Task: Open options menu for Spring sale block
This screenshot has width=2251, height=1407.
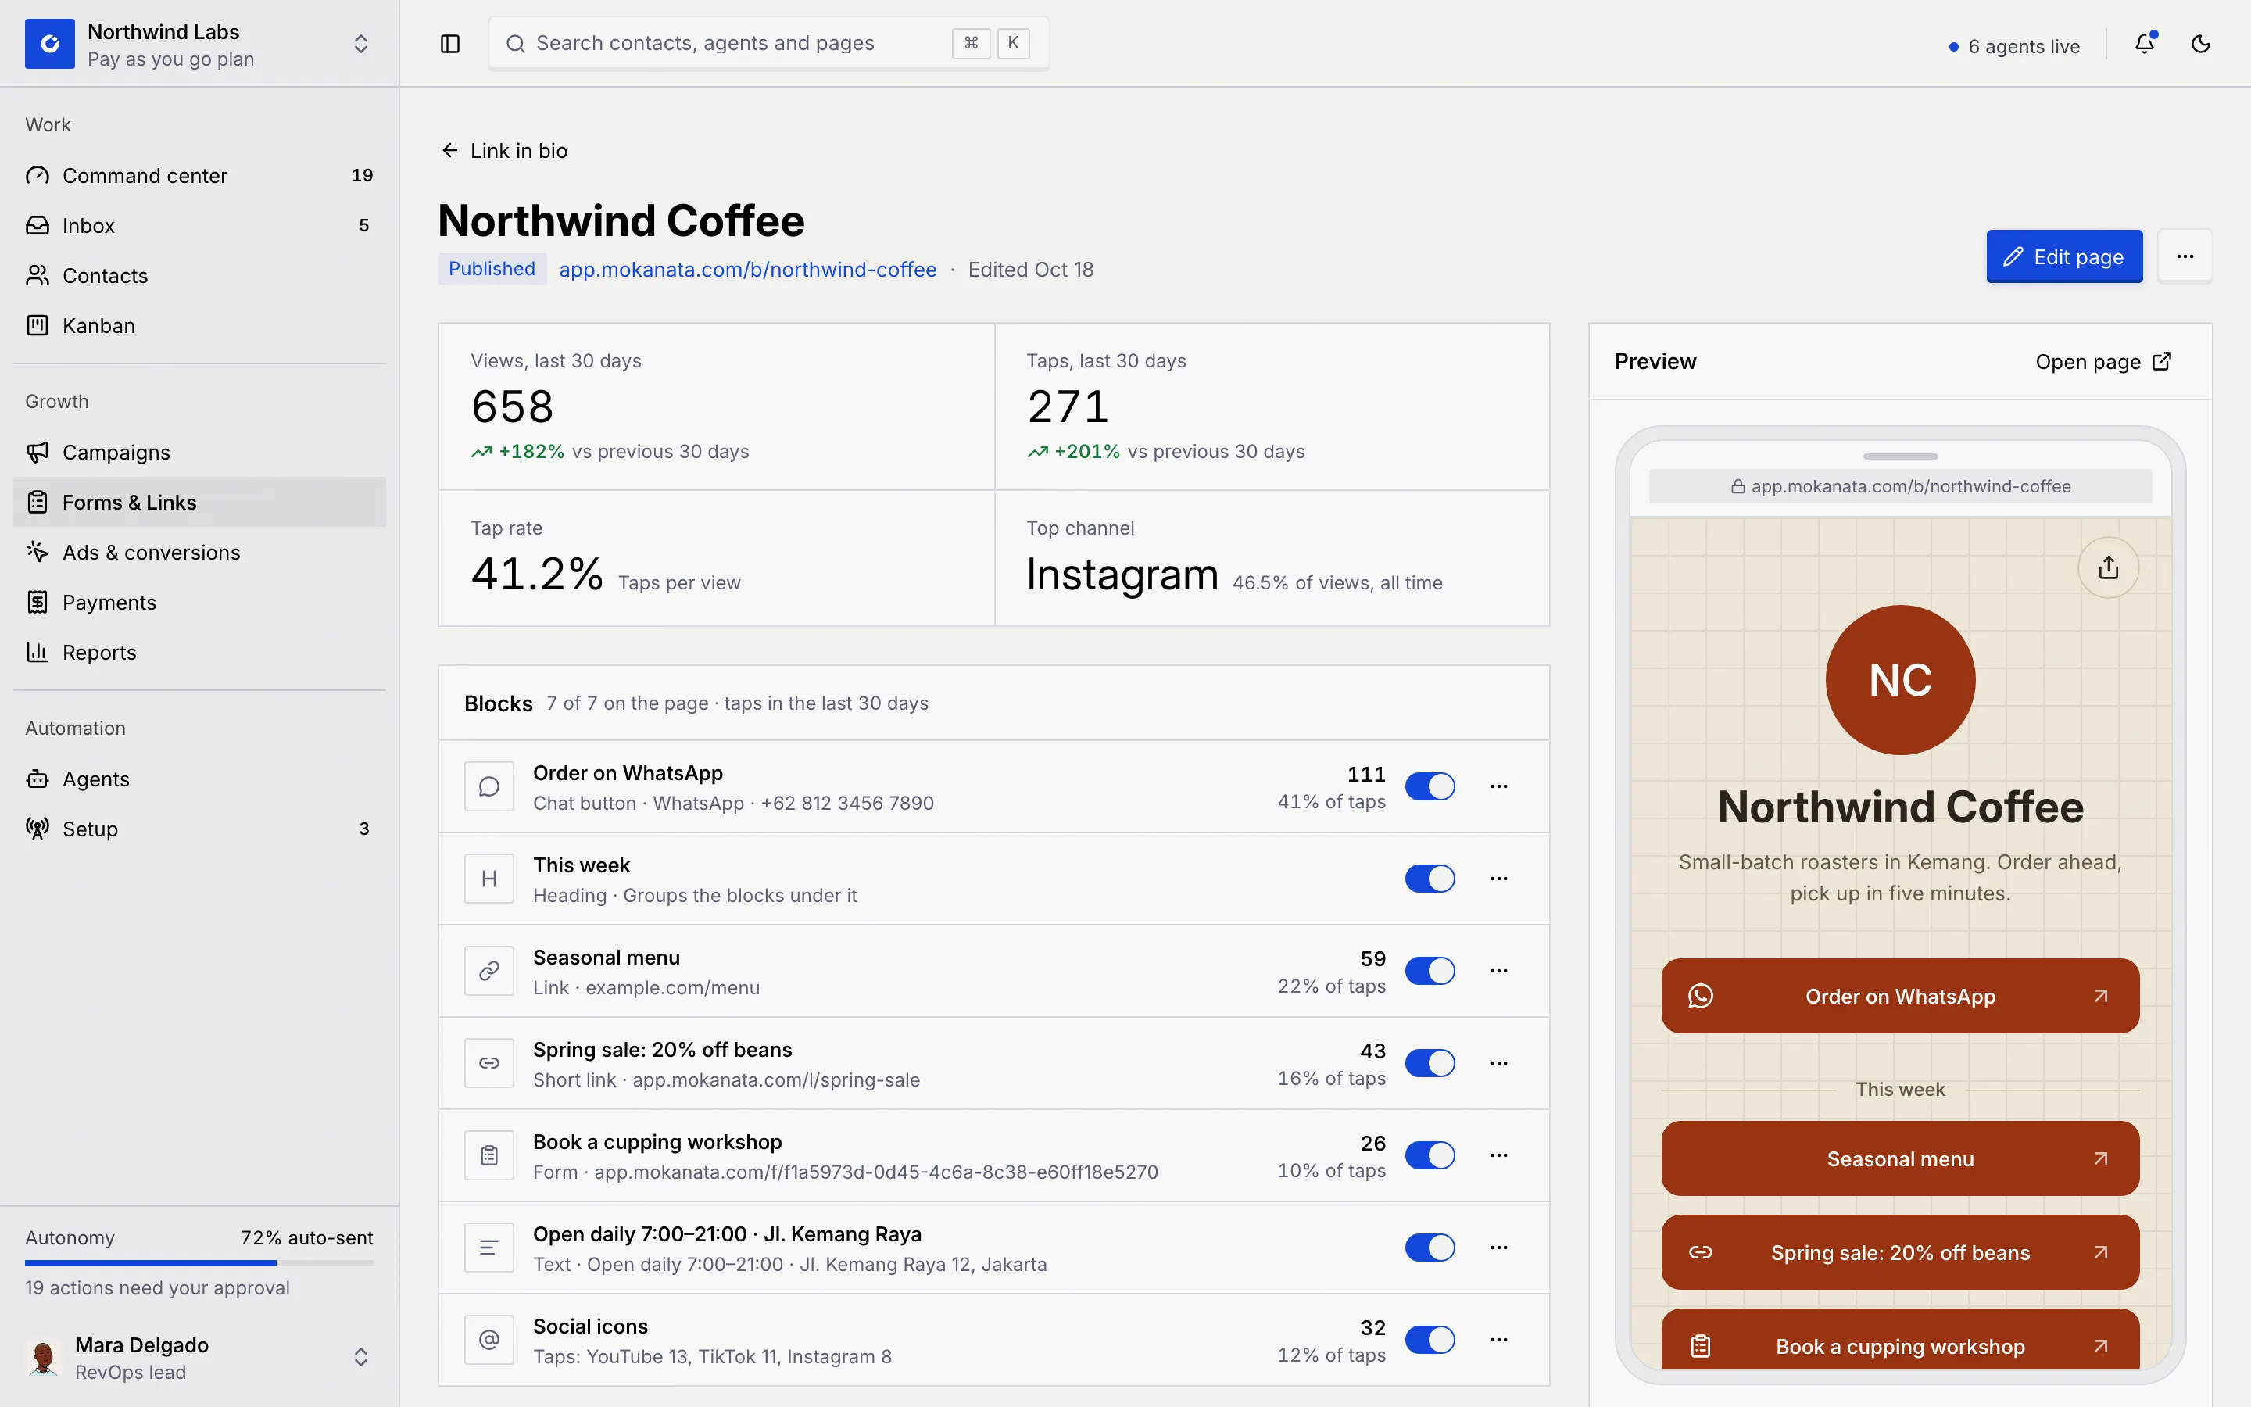Action: pyautogui.click(x=1498, y=1064)
